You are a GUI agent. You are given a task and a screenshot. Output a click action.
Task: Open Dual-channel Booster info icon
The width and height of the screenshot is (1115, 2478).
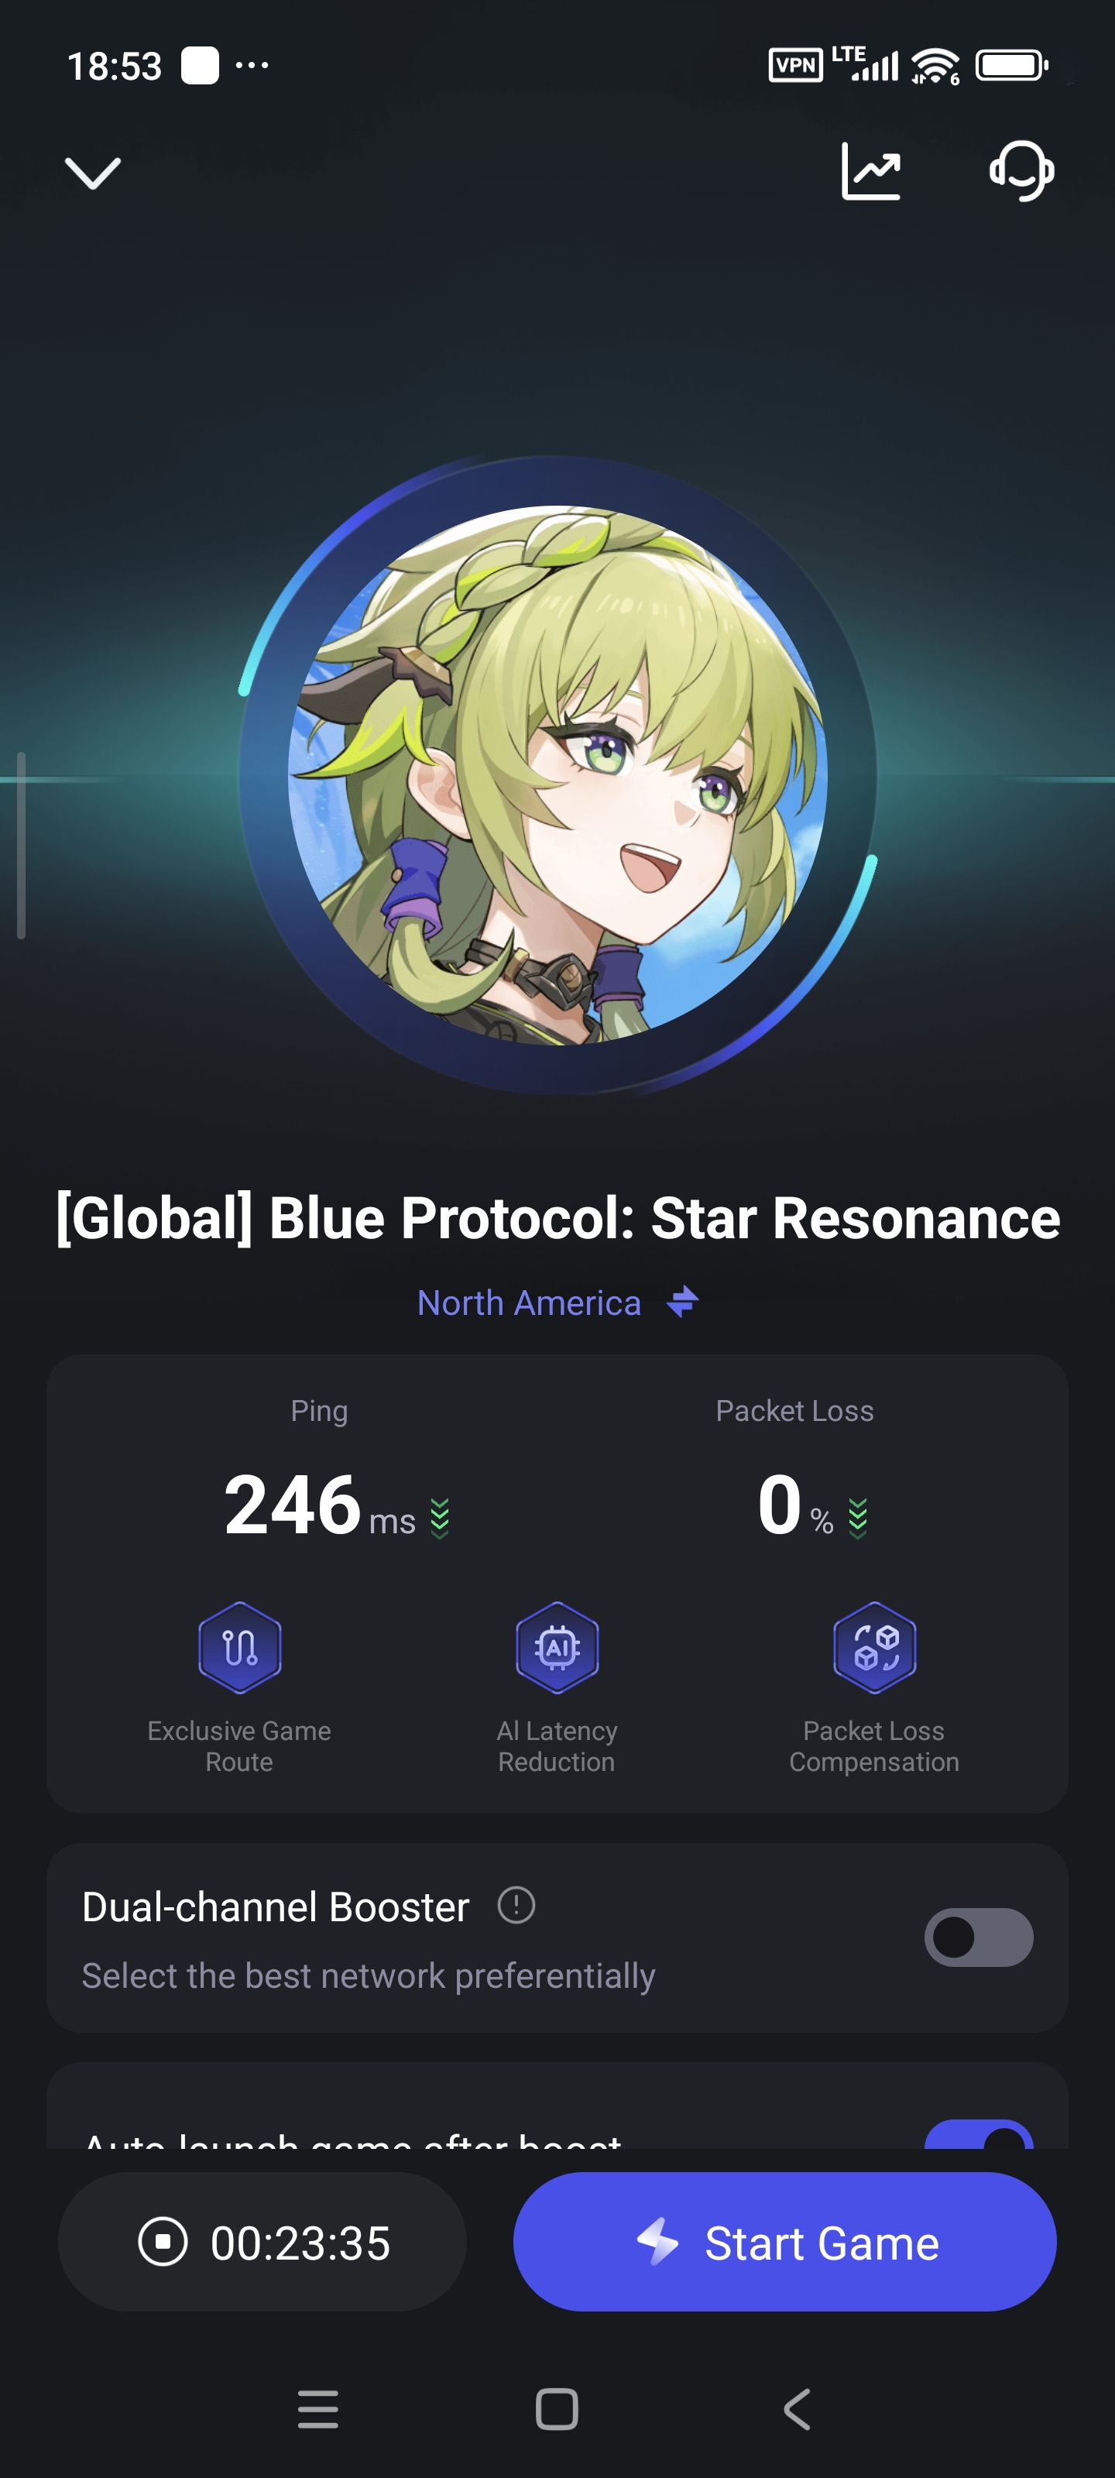(x=516, y=1905)
